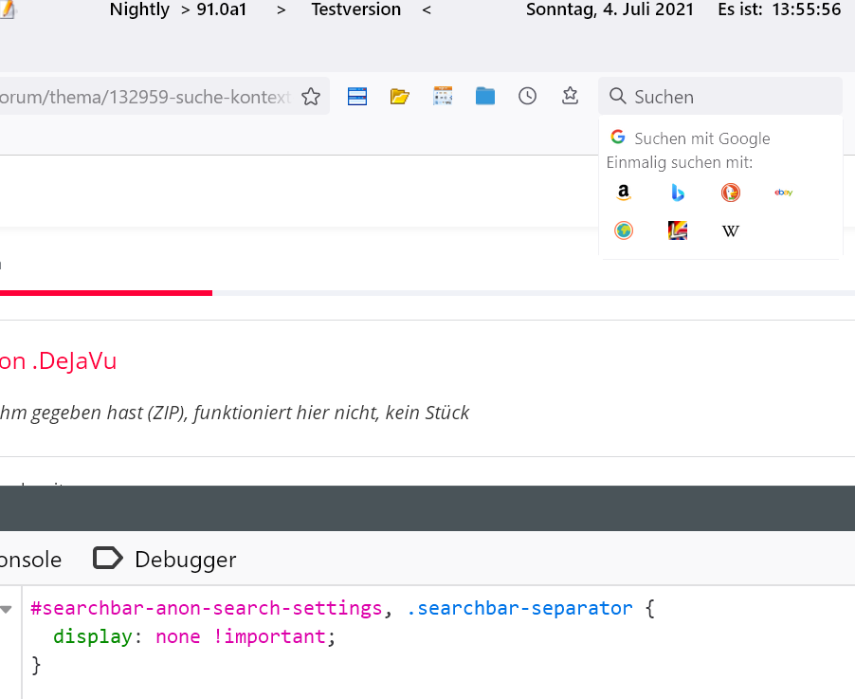Select the globe search engine icon

(623, 230)
